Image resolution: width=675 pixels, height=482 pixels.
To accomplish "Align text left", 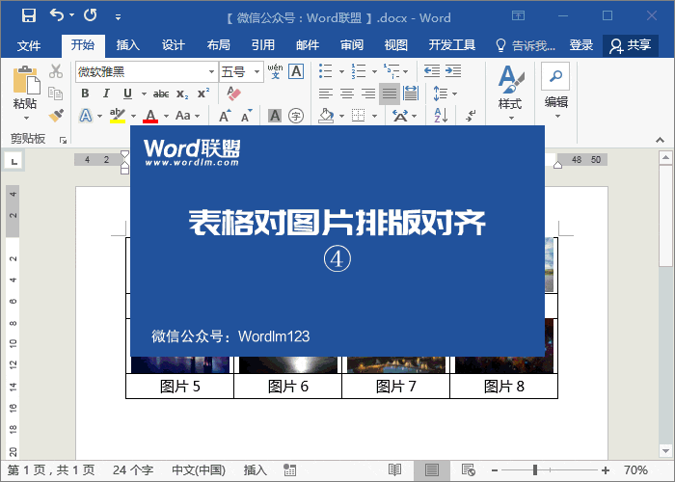I will [326, 94].
